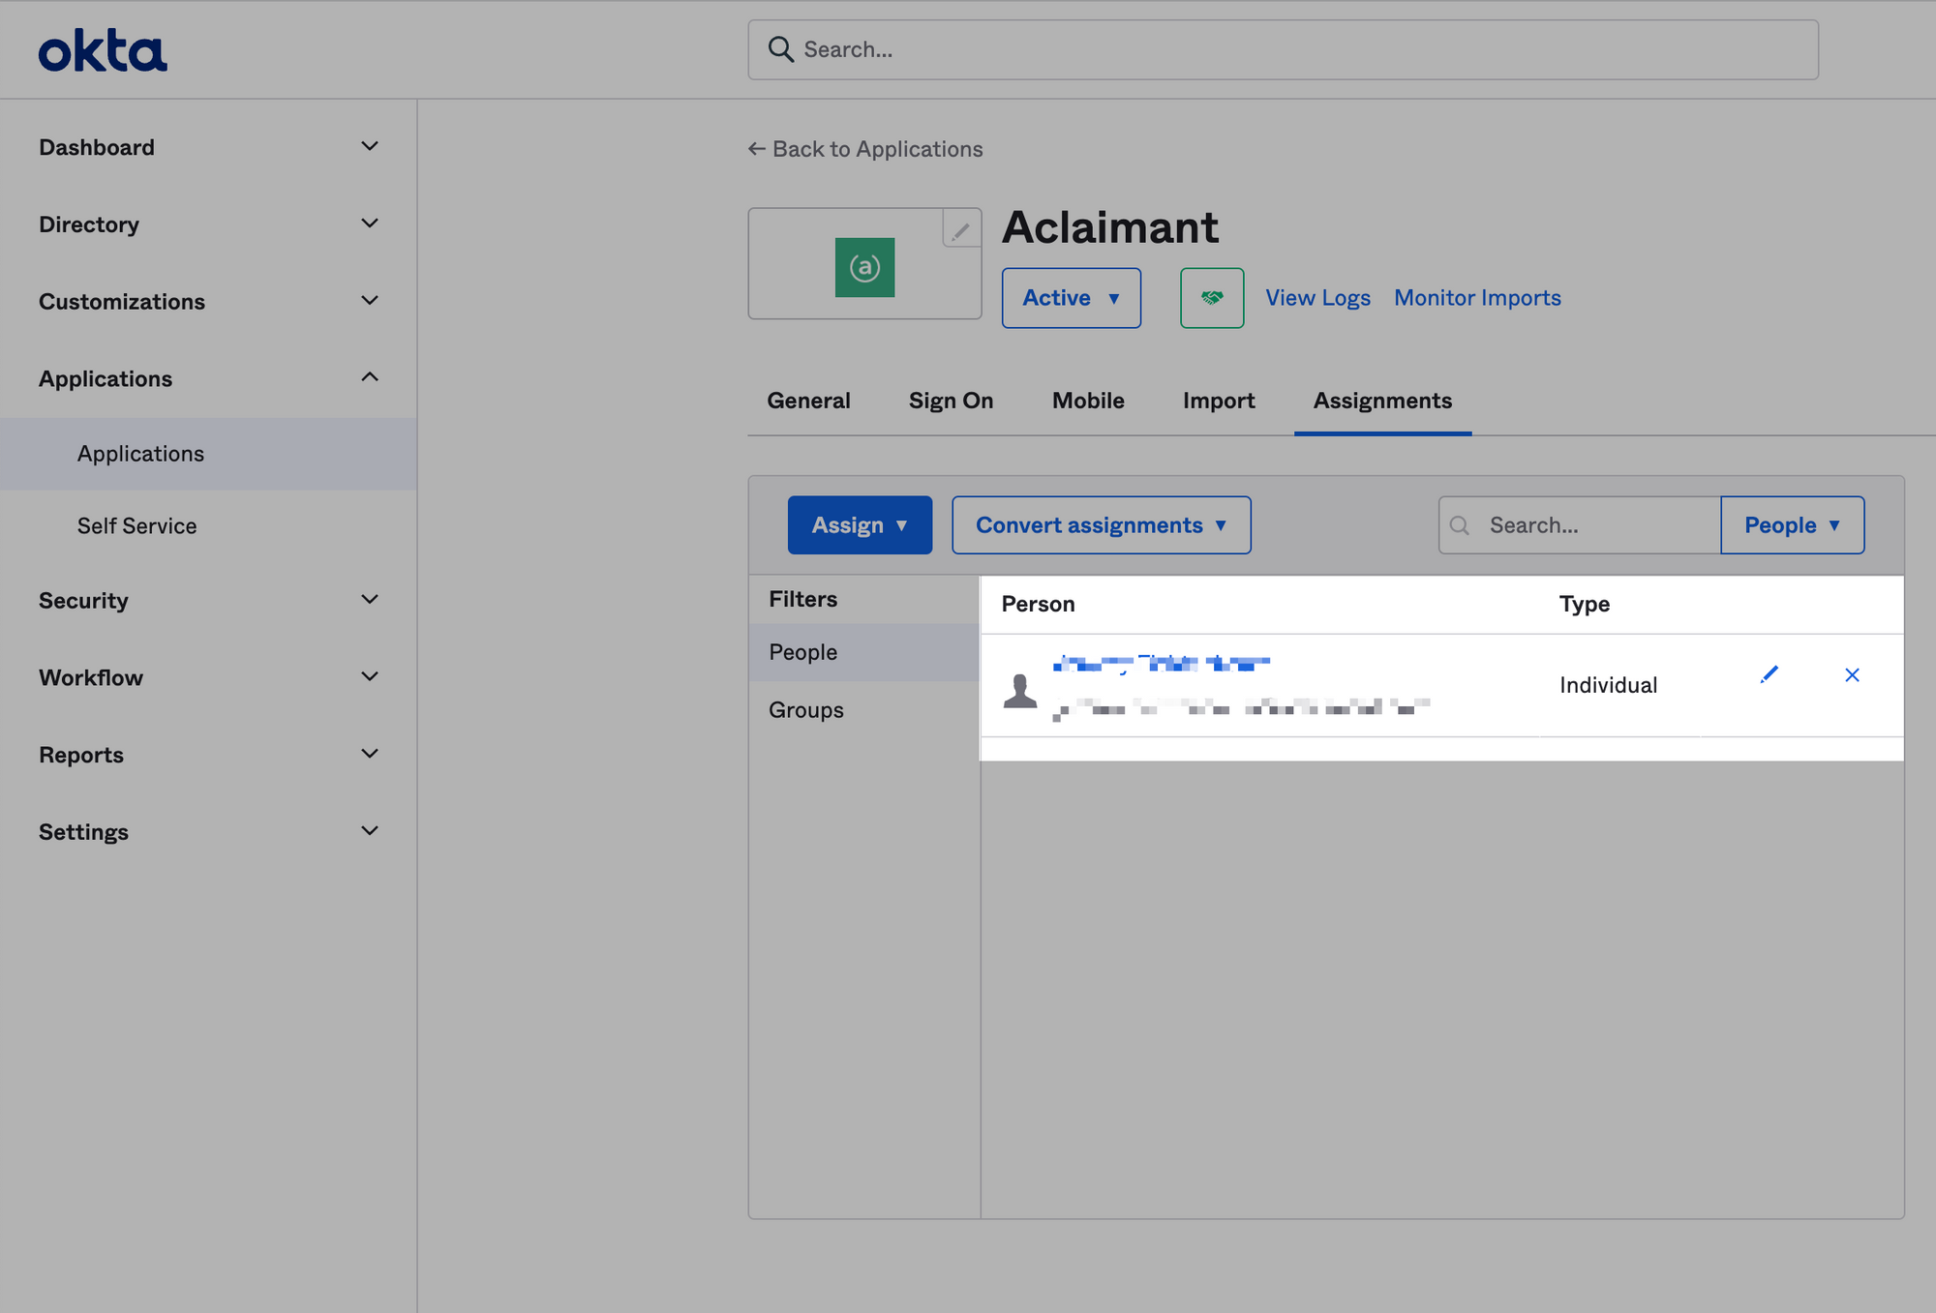The height and width of the screenshot is (1313, 1936).
Task: Click the blurred assigned person's name link
Action: tap(1162, 664)
